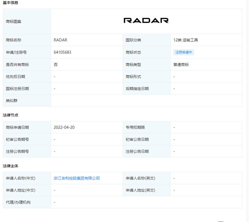Click the 国标注册日期 label cell
Image resolution: width=249 pixels, height=222 pixels.
[27, 89]
